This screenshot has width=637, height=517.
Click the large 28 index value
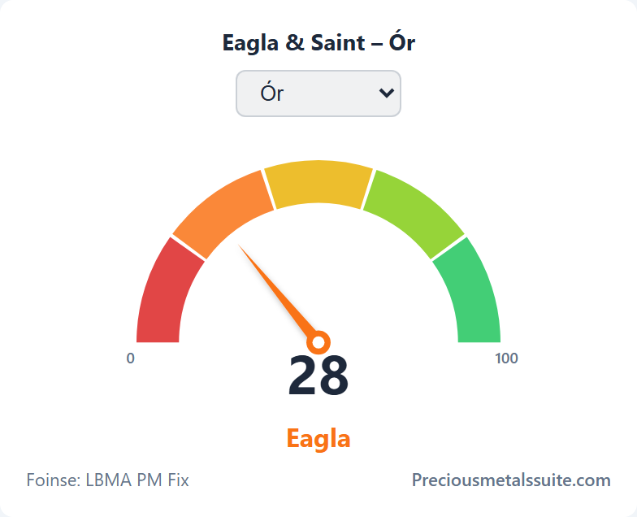click(318, 376)
